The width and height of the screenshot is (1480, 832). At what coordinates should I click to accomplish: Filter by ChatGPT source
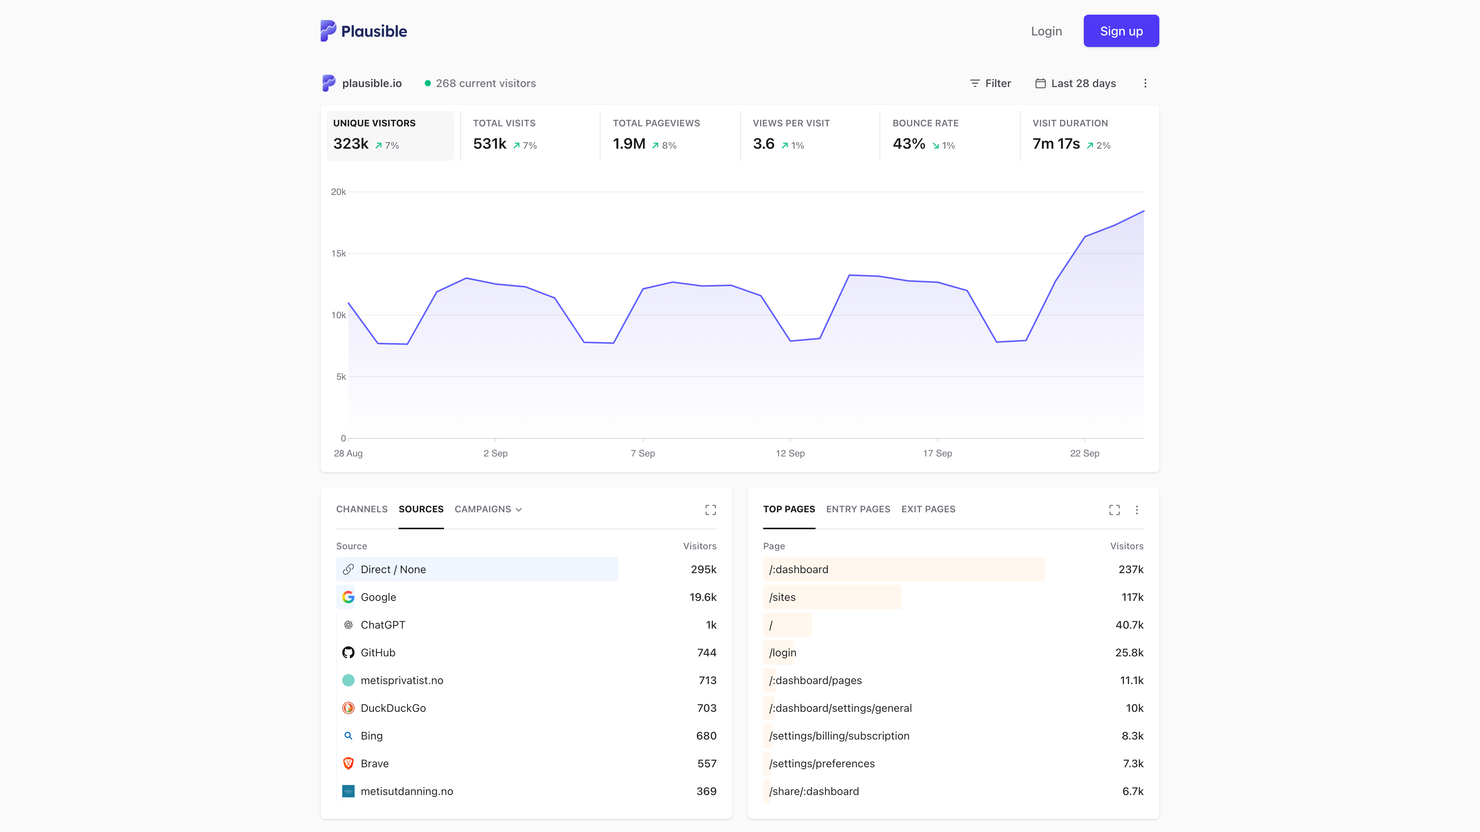383,625
